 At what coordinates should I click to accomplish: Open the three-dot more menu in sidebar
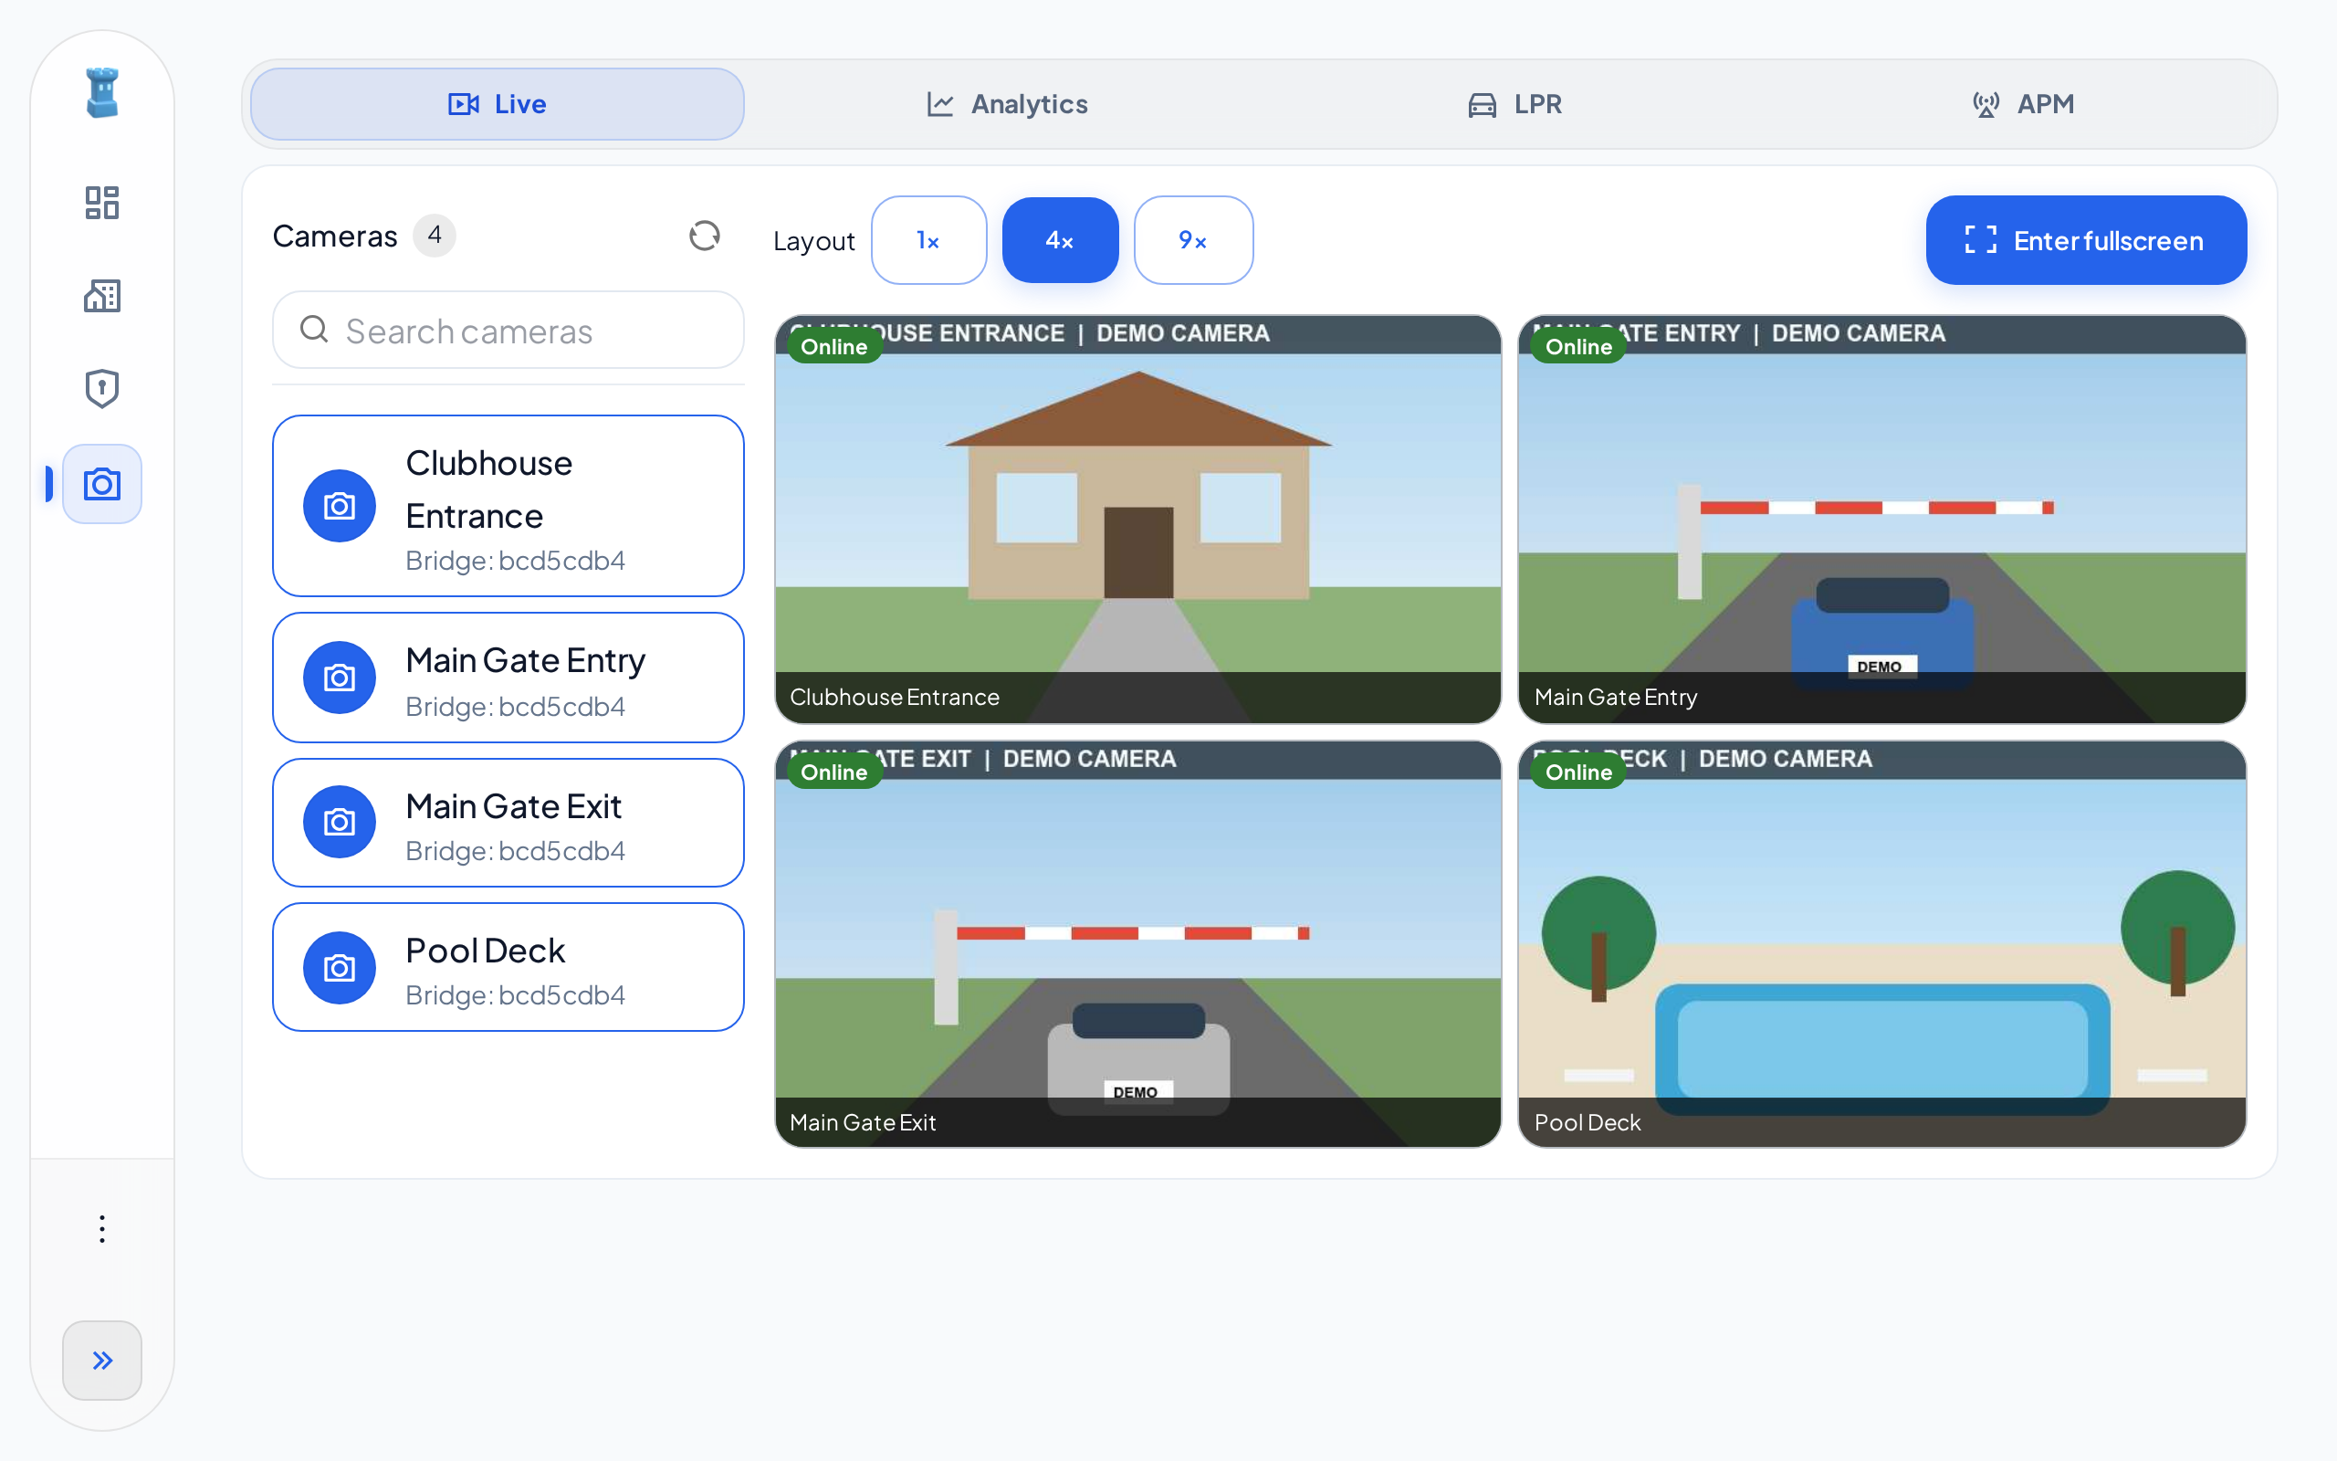point(101,1229)
